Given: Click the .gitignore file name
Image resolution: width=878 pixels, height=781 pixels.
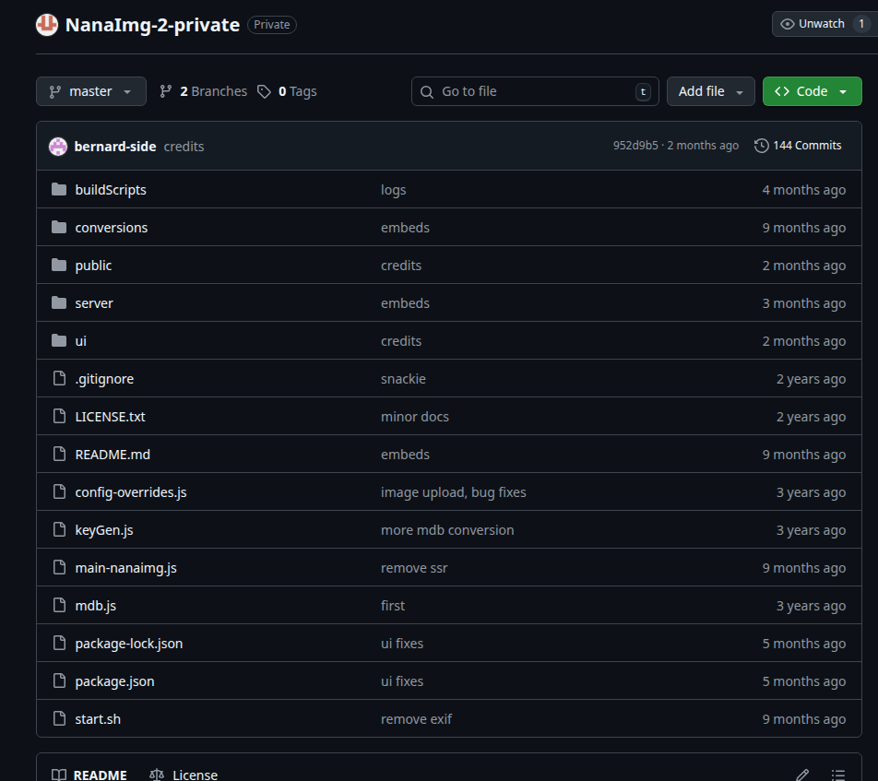Looking at the screenshot, I should [x=105, y=378].
